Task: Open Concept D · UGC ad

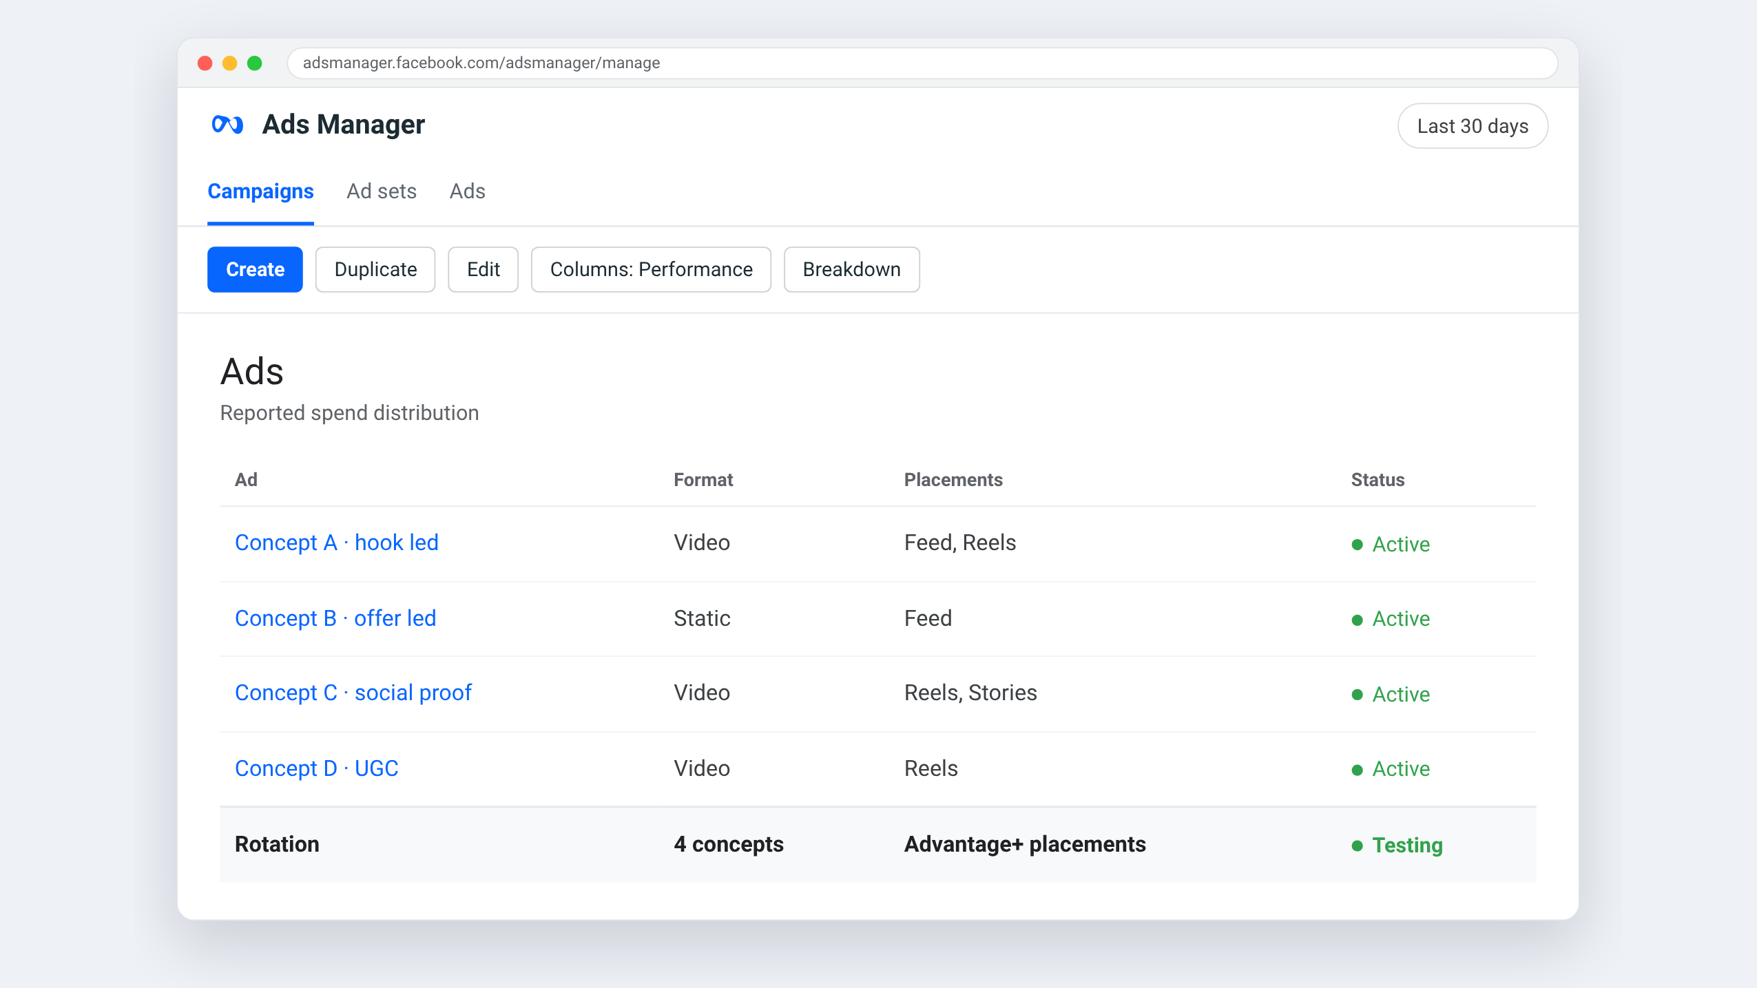Action: click(317, 768)
